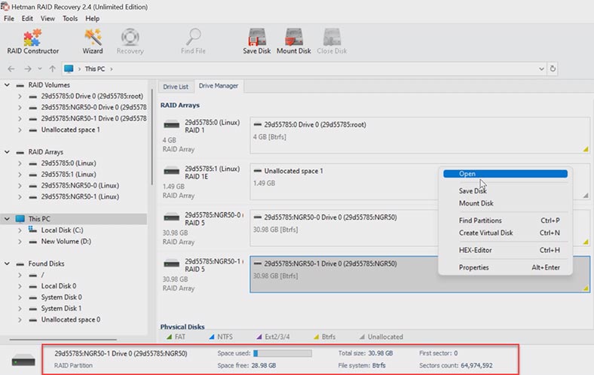594x375 pixels.
Task: Select 29d55785:NGR50-0 (Linux) in tree
Action: click(x=80, y=185)
